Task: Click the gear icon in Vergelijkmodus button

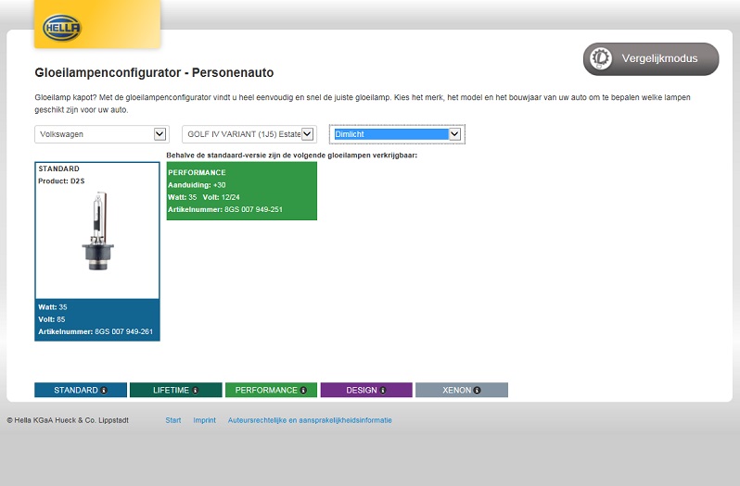Action: 601,58
